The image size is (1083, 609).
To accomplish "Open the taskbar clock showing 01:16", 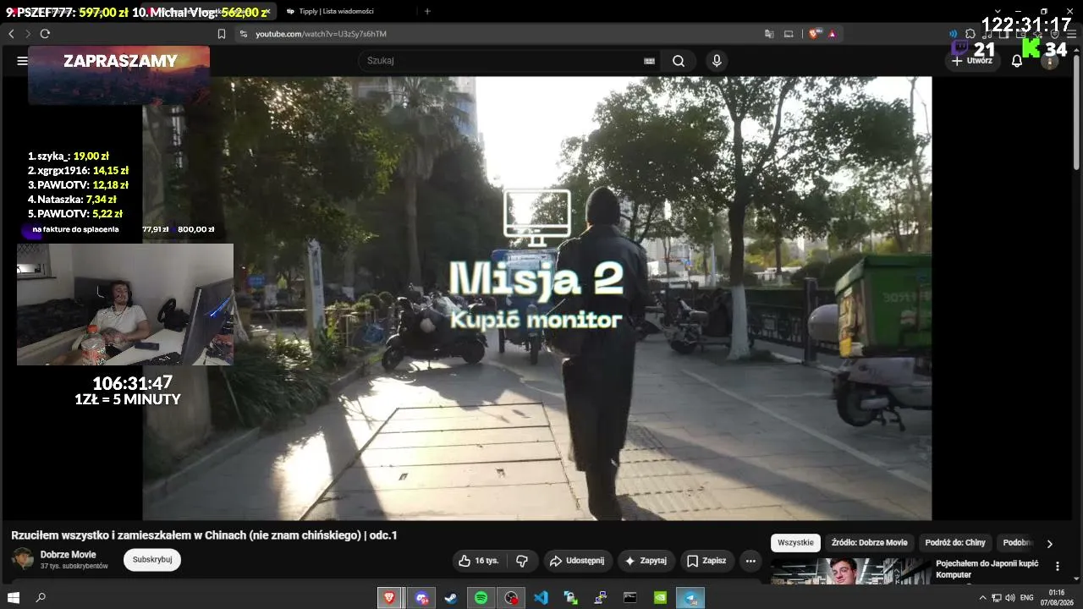I will 1057,598.
